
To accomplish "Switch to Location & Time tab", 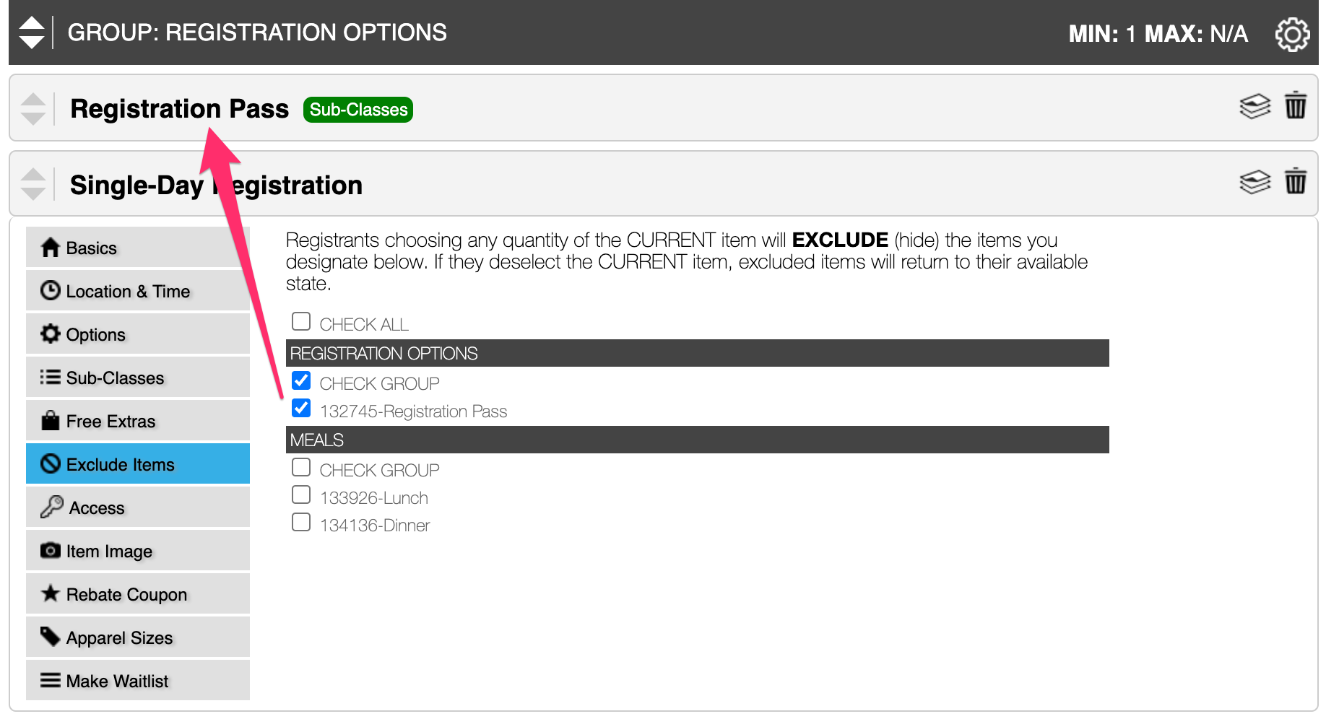I will click(x=138, y=291).
